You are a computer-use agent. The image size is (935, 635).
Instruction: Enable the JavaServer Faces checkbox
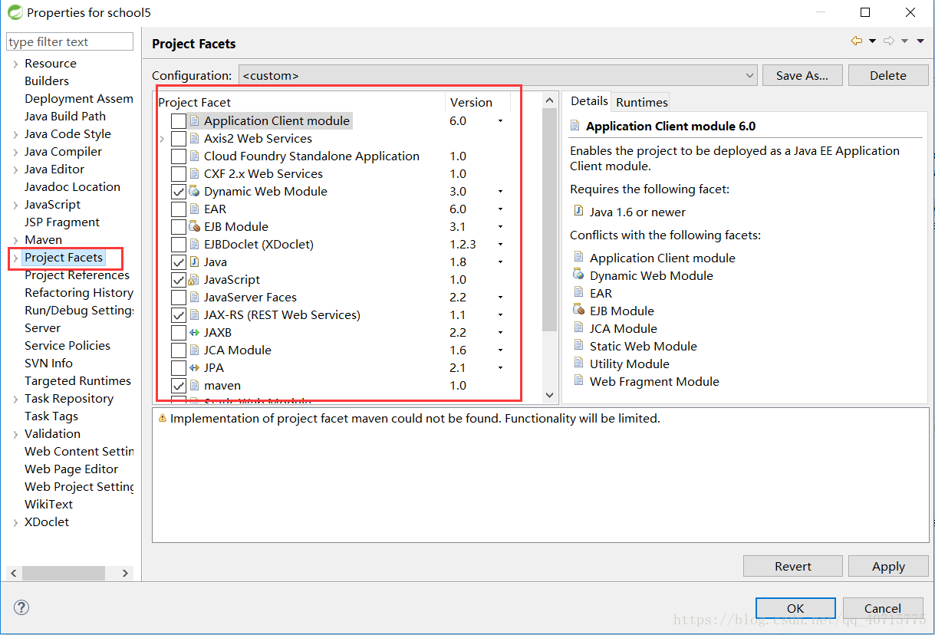click(x=178, y=297)
